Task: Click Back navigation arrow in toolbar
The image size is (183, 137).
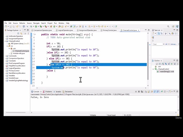Action: coord(105,27)
